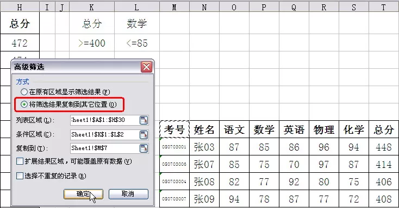Viewport: 399px width, 208px height.
Task: Select column N header
Action: tap(204, 8)
